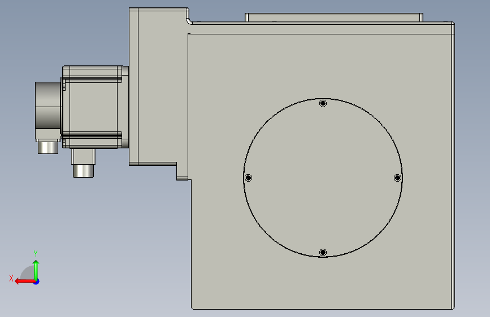
Task: Click the red X axis arrow of triad
Action: point(25,281)
